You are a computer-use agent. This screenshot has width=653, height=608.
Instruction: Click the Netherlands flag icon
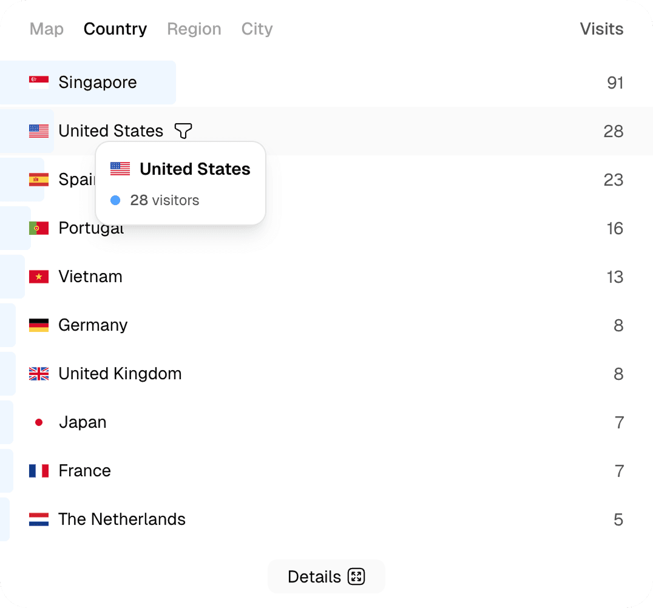(x=39, y=519)
